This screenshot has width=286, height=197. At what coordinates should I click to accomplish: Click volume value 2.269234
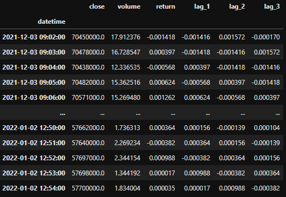coord(127,143)
